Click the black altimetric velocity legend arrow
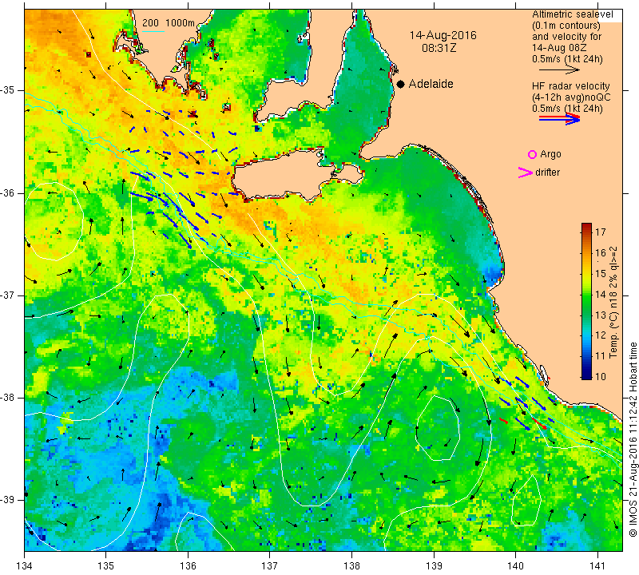This screenshot has height=575, width=639. click(558, 70)
